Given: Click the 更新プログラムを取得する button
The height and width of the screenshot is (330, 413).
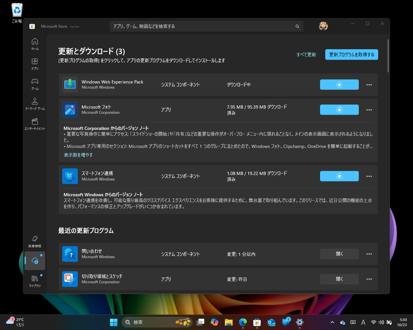Looking at the screenshot, I should coord(351,54).
